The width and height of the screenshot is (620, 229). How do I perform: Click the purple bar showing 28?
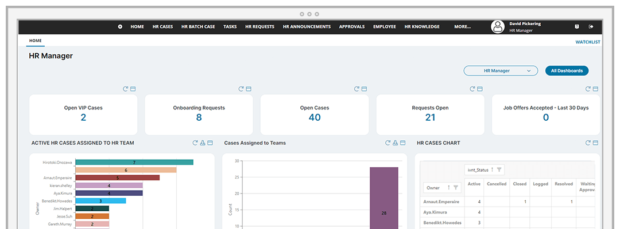point(384,198)
